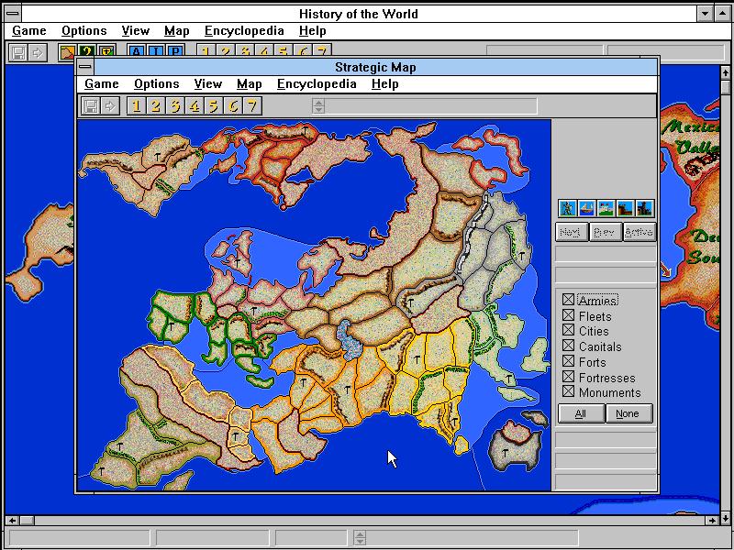Open the History of the World control menu box
The height and width of the screenshot is (550, 734).
click(x=13, y=13)
